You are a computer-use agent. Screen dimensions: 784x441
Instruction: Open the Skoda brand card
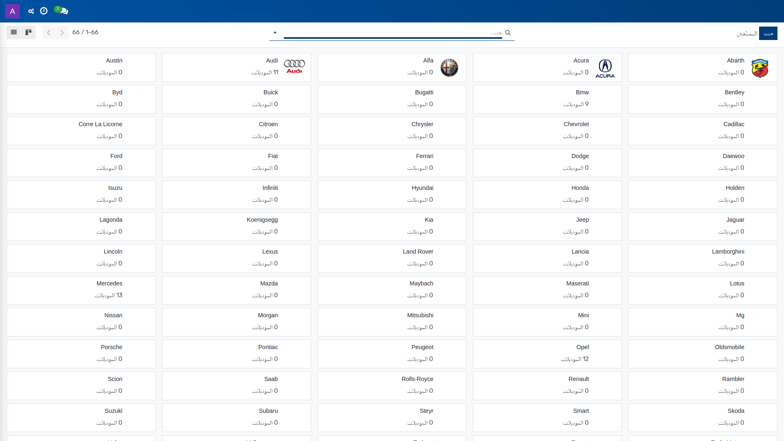pos(703,418)
